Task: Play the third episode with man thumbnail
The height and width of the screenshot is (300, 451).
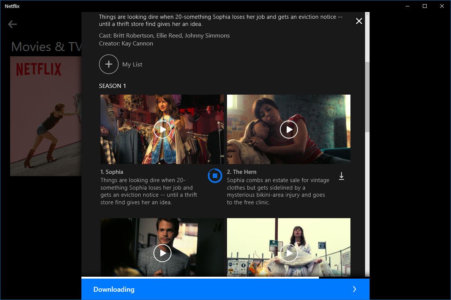Action: pos(162,253)
